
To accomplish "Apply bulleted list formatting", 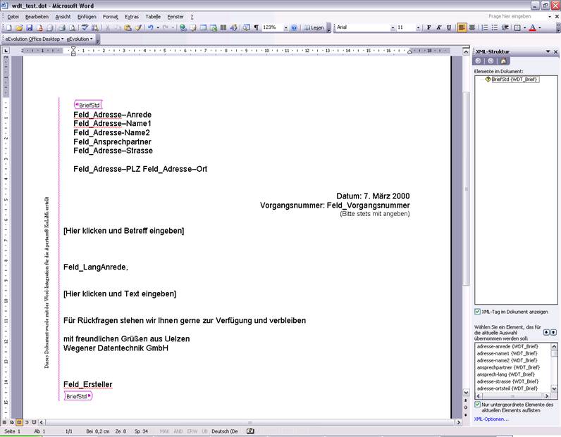I will [x=495, y=27].
